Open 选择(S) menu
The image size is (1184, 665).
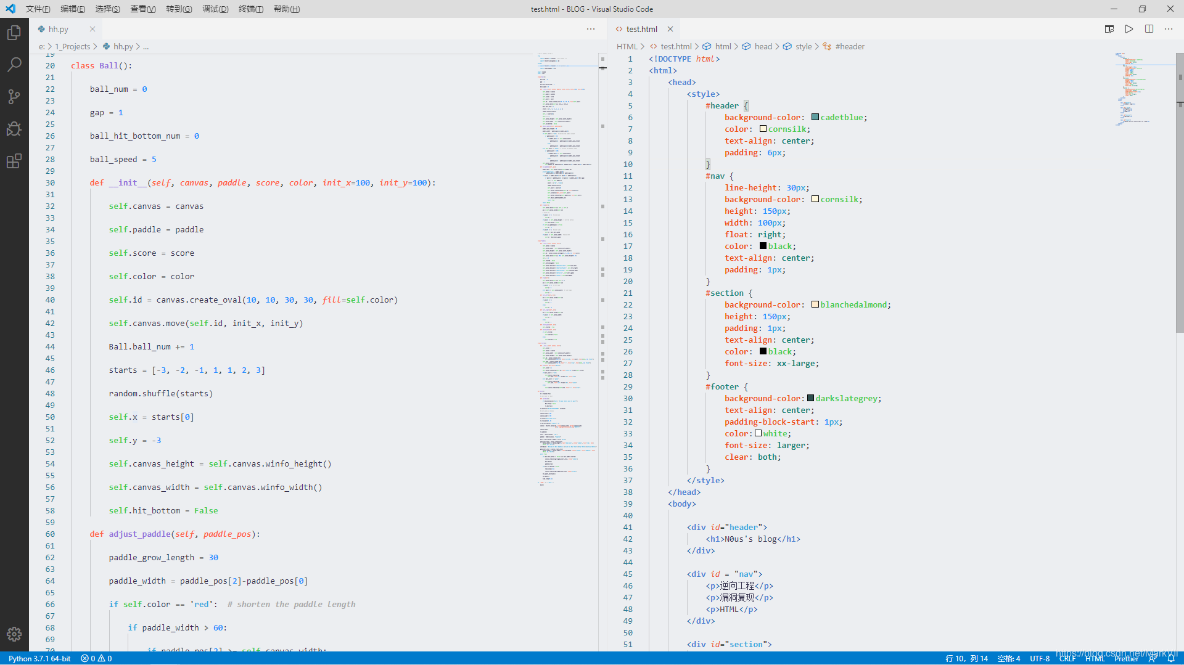108,9
